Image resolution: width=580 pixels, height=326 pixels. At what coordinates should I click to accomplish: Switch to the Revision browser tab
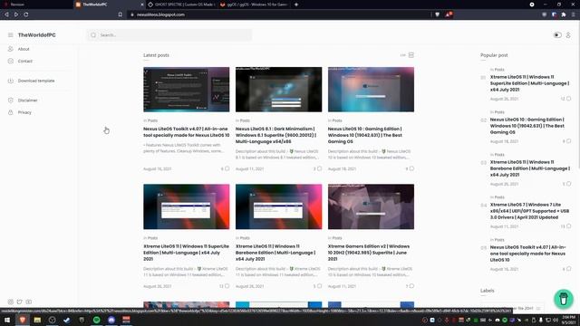pyautogui.click(x=36, y=5)
